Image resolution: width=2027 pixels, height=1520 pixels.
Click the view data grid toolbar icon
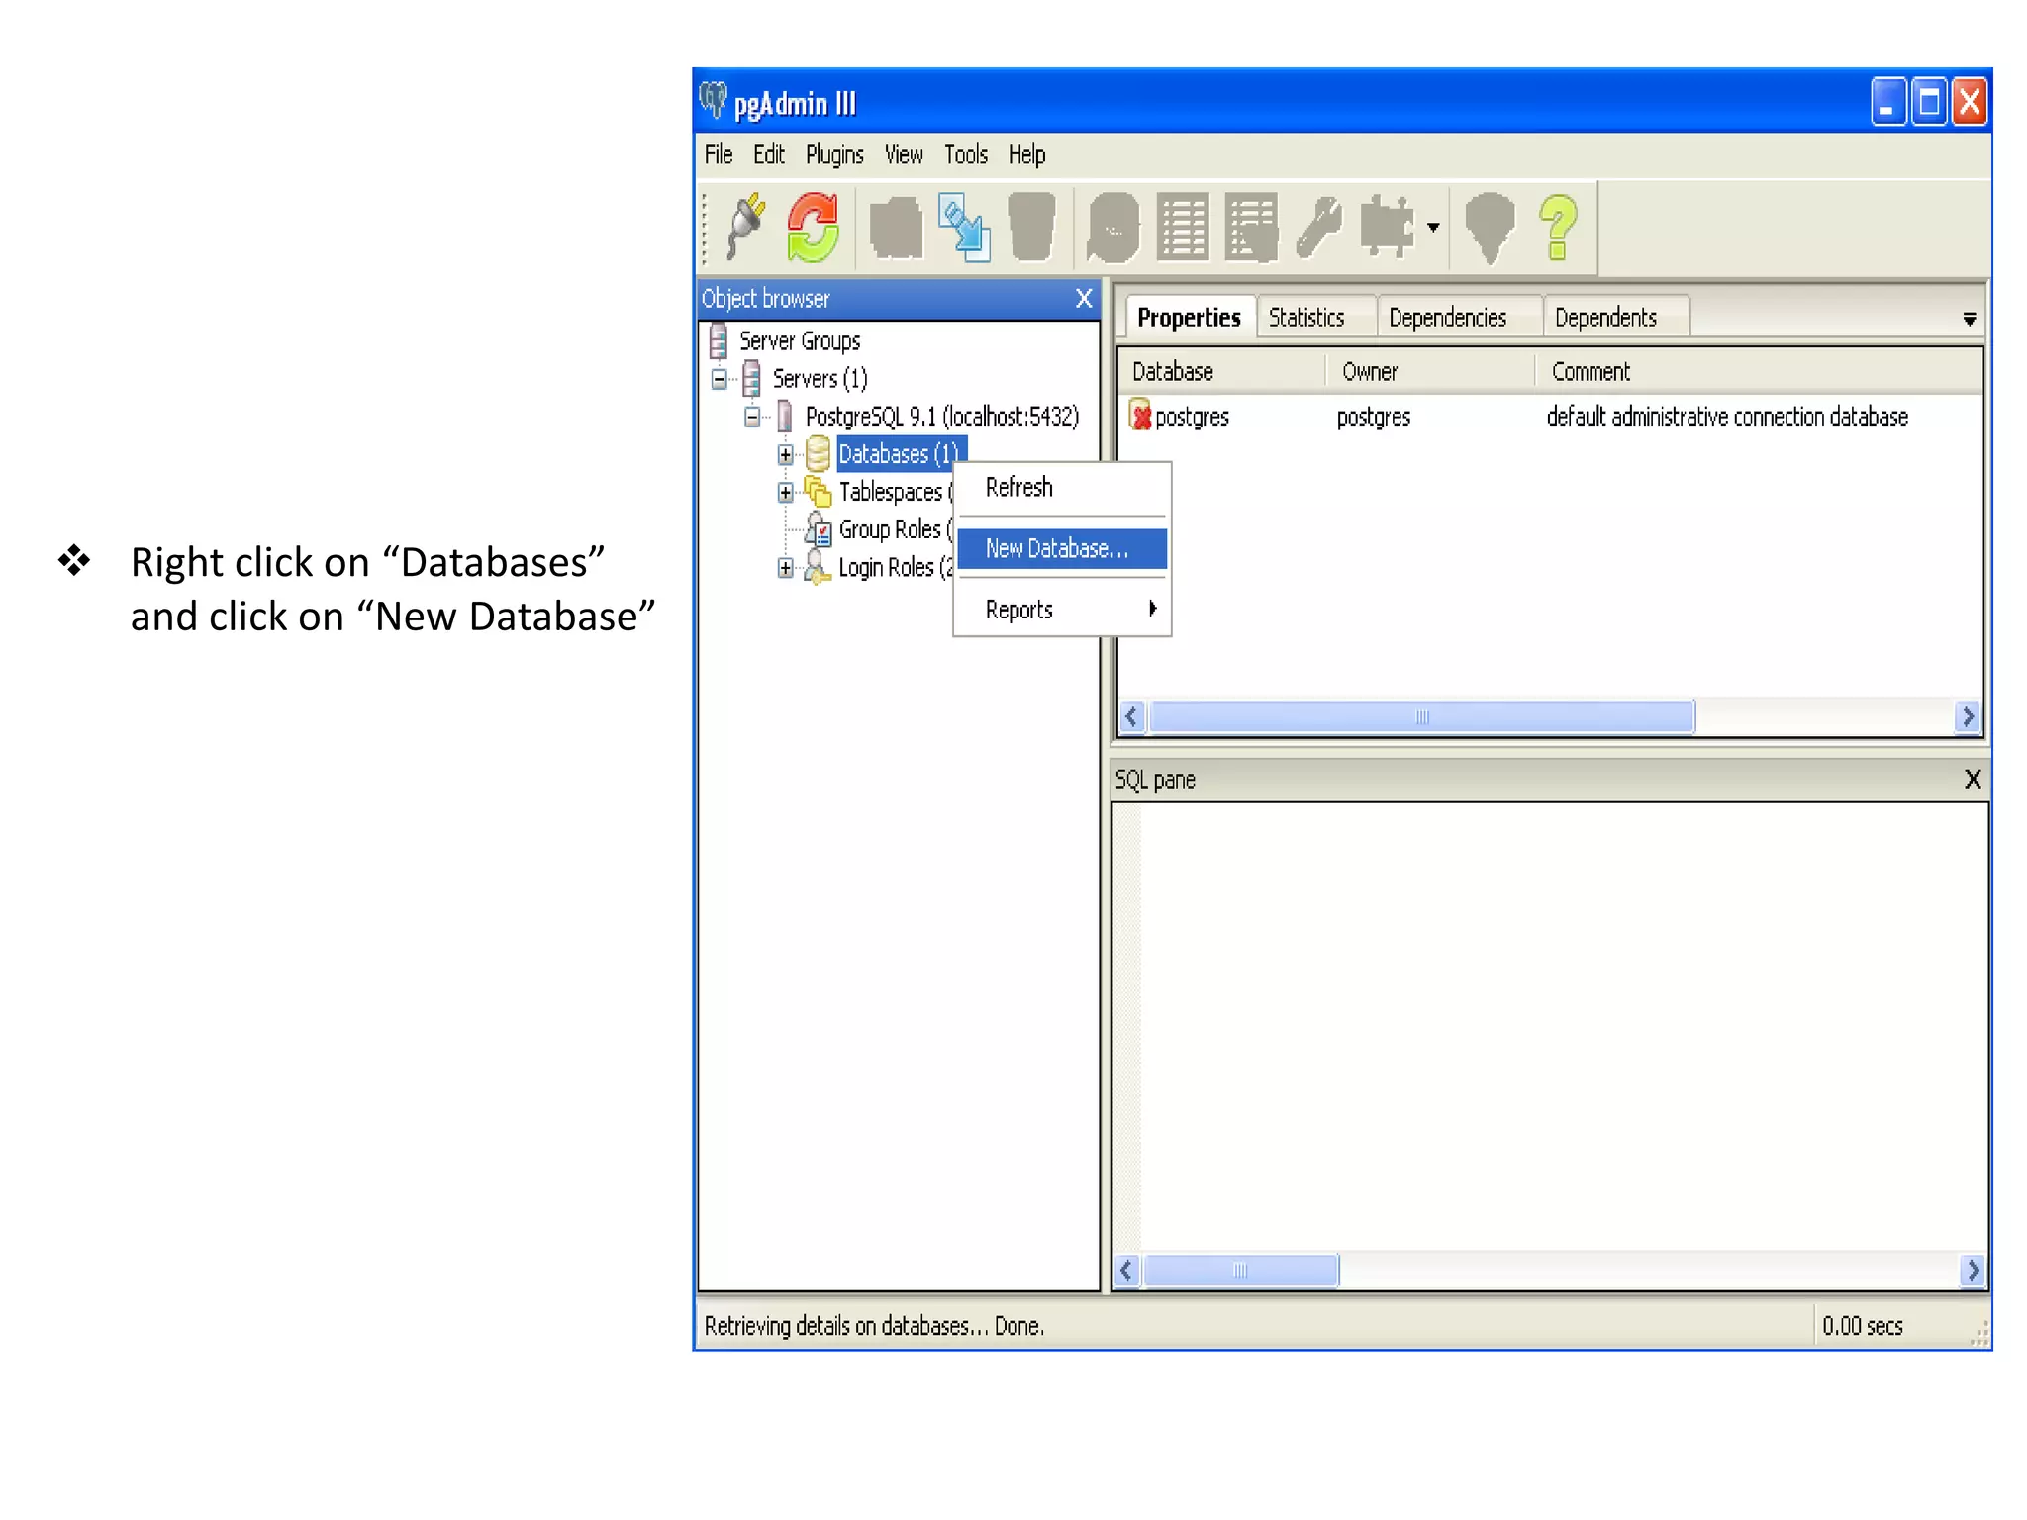1183,228
